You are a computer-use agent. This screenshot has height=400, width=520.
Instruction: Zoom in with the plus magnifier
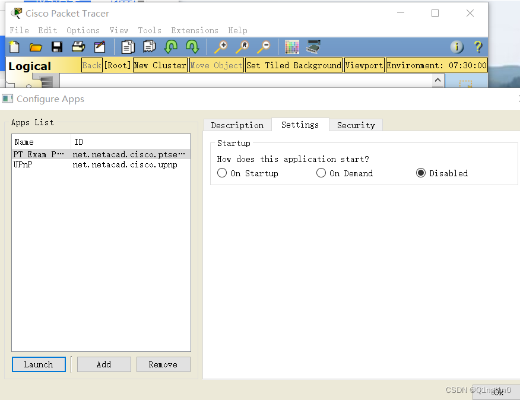point(221,47)
